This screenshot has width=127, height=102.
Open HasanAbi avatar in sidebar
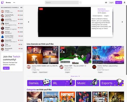(3, 41)
